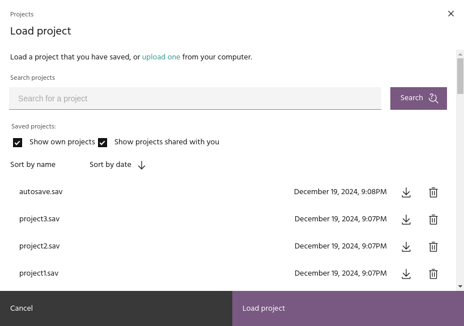
Task: Select autosave.sav from the project list
Action: pos(41,192)
